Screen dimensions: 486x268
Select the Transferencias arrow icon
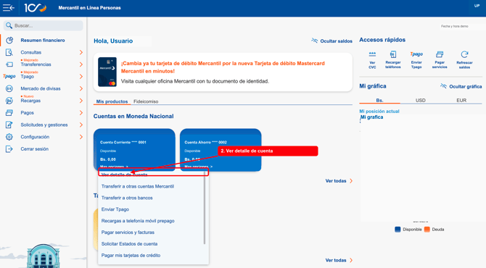(x=9, y=64)
